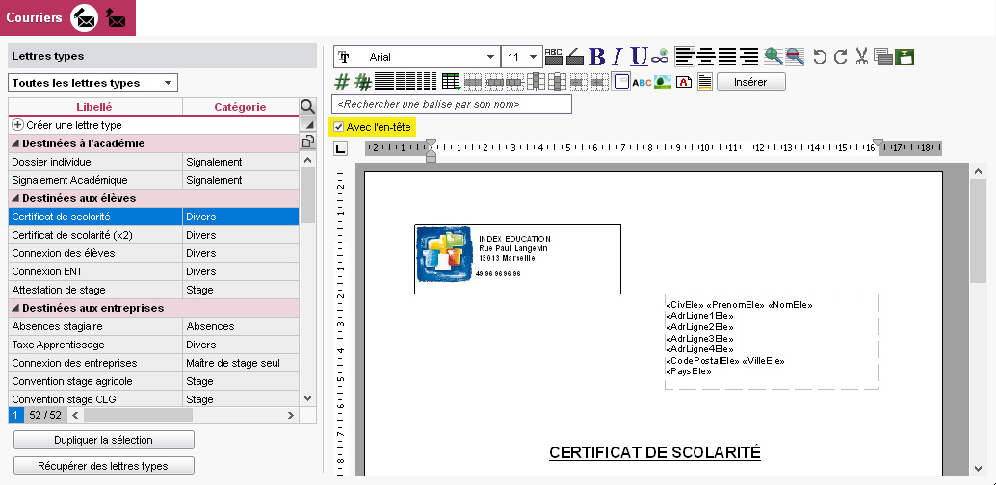Click Récupérer des lettres types button
Viewport: 996px width, 485px height.
pos(103,466)
